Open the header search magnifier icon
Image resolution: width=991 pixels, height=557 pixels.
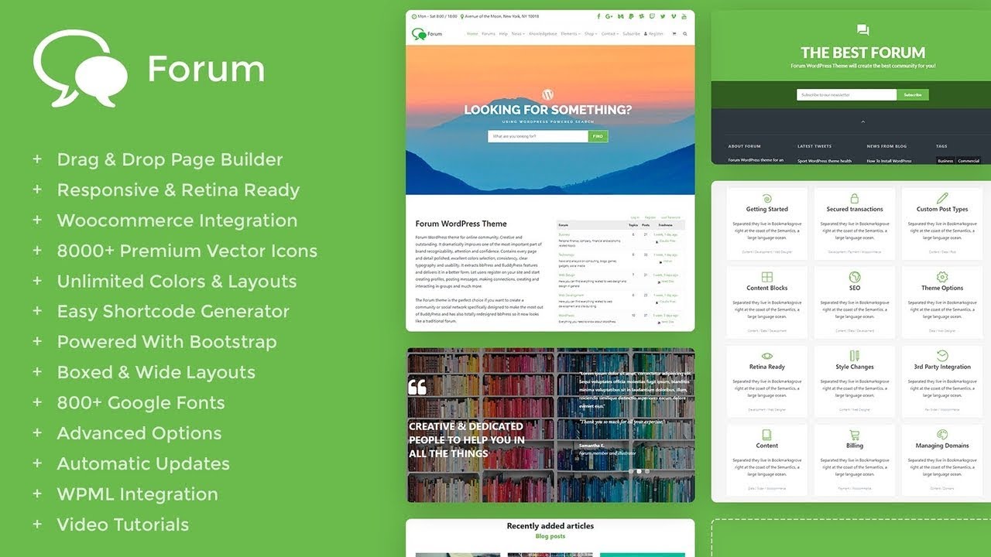pyautogui.click(x=685, y=33)
